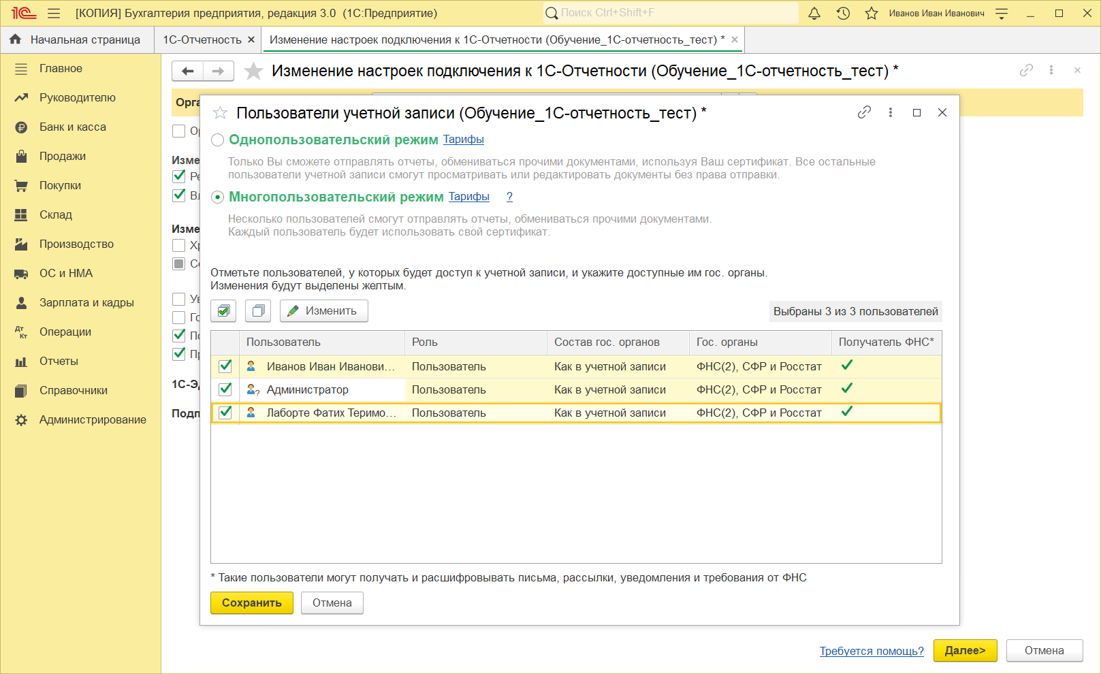Select Однопользовательский режим radio button
The height and width of the screenshot is (674, 1101).
pyautogui.click(x=217, y=140)
